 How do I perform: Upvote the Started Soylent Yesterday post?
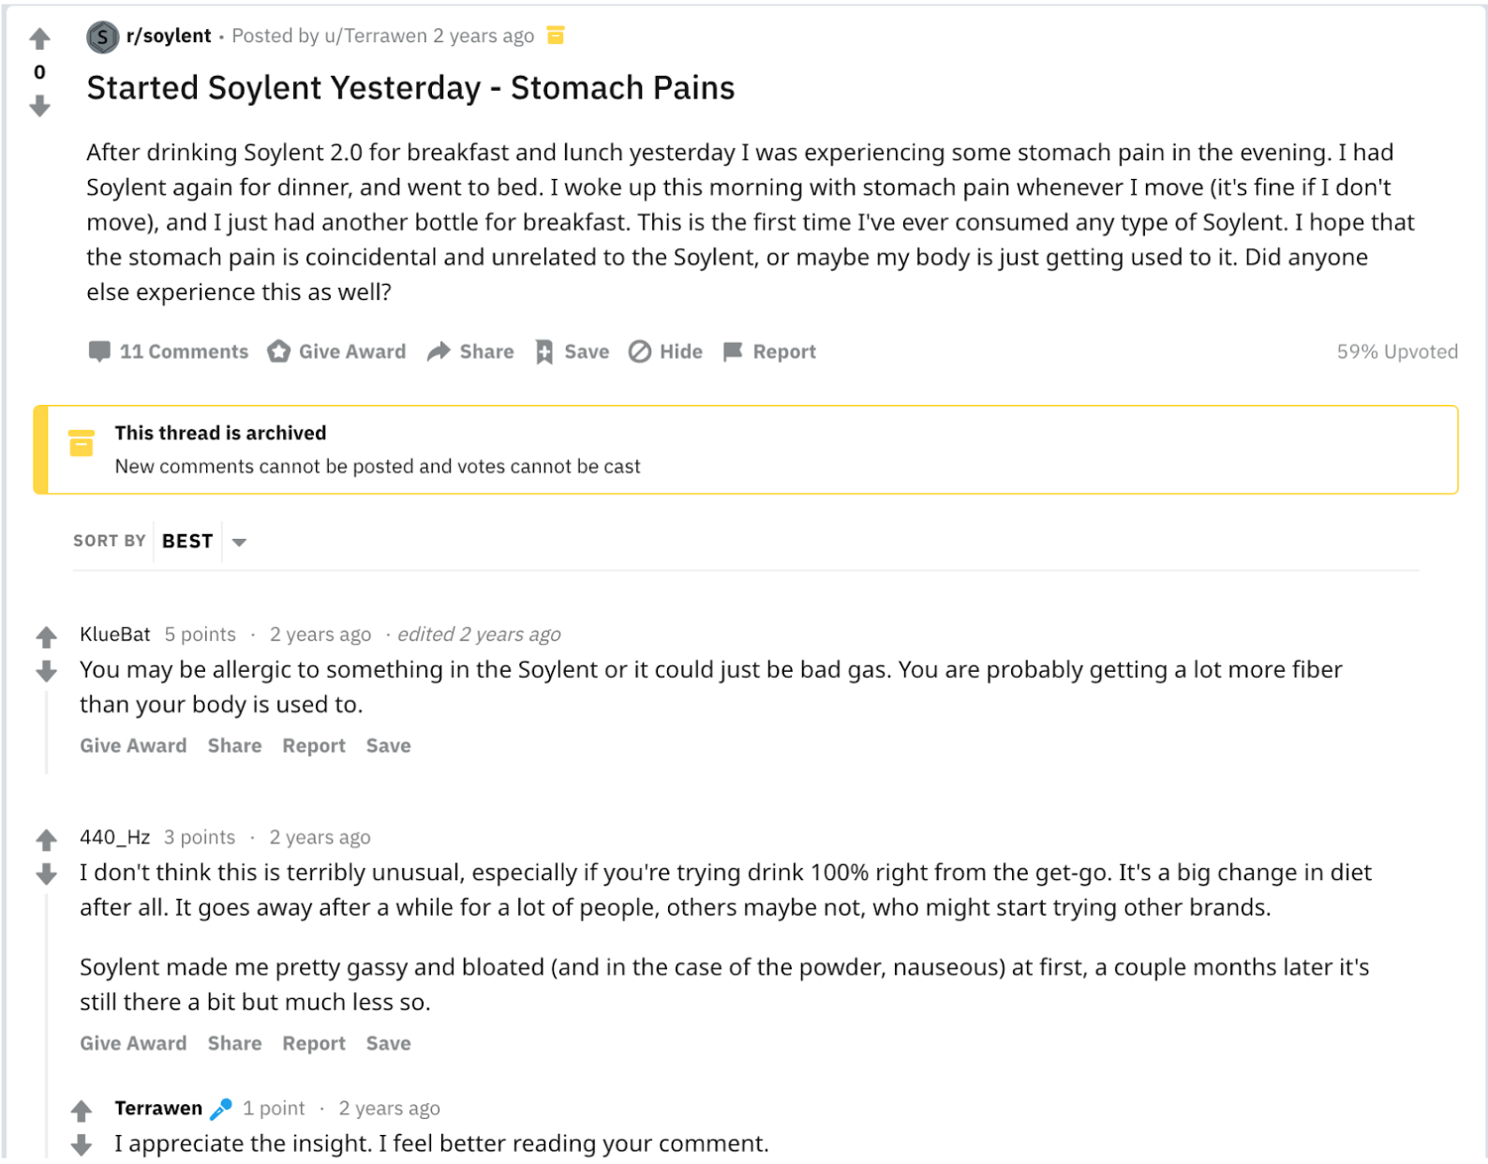tap(39, 38)
